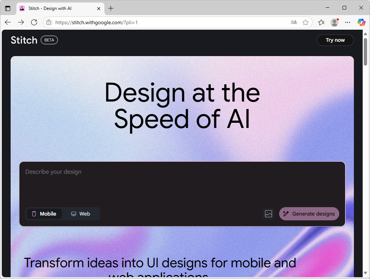Select the Stitch - Design with AI tab
This screenshot has width=370, height=279.
click(59, 8)
